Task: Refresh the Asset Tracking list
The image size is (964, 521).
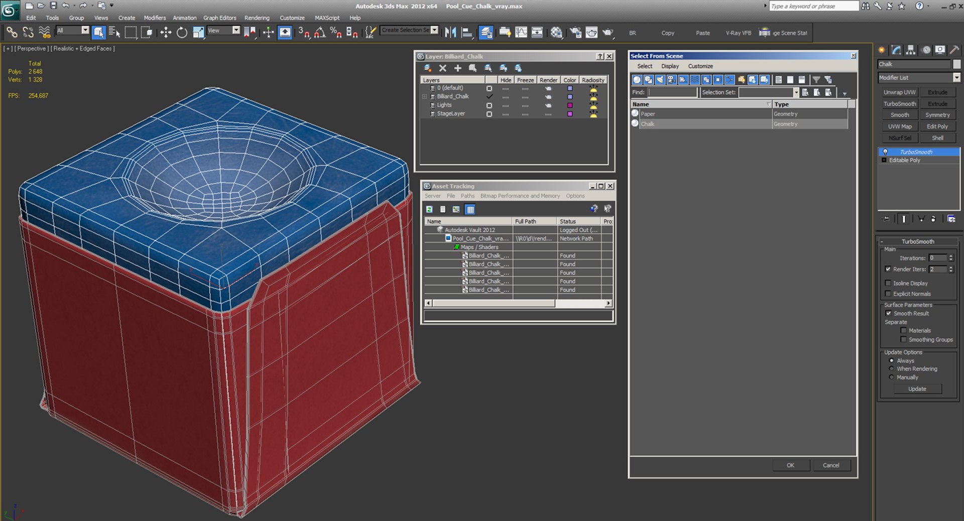Action: tap(429, 209)
